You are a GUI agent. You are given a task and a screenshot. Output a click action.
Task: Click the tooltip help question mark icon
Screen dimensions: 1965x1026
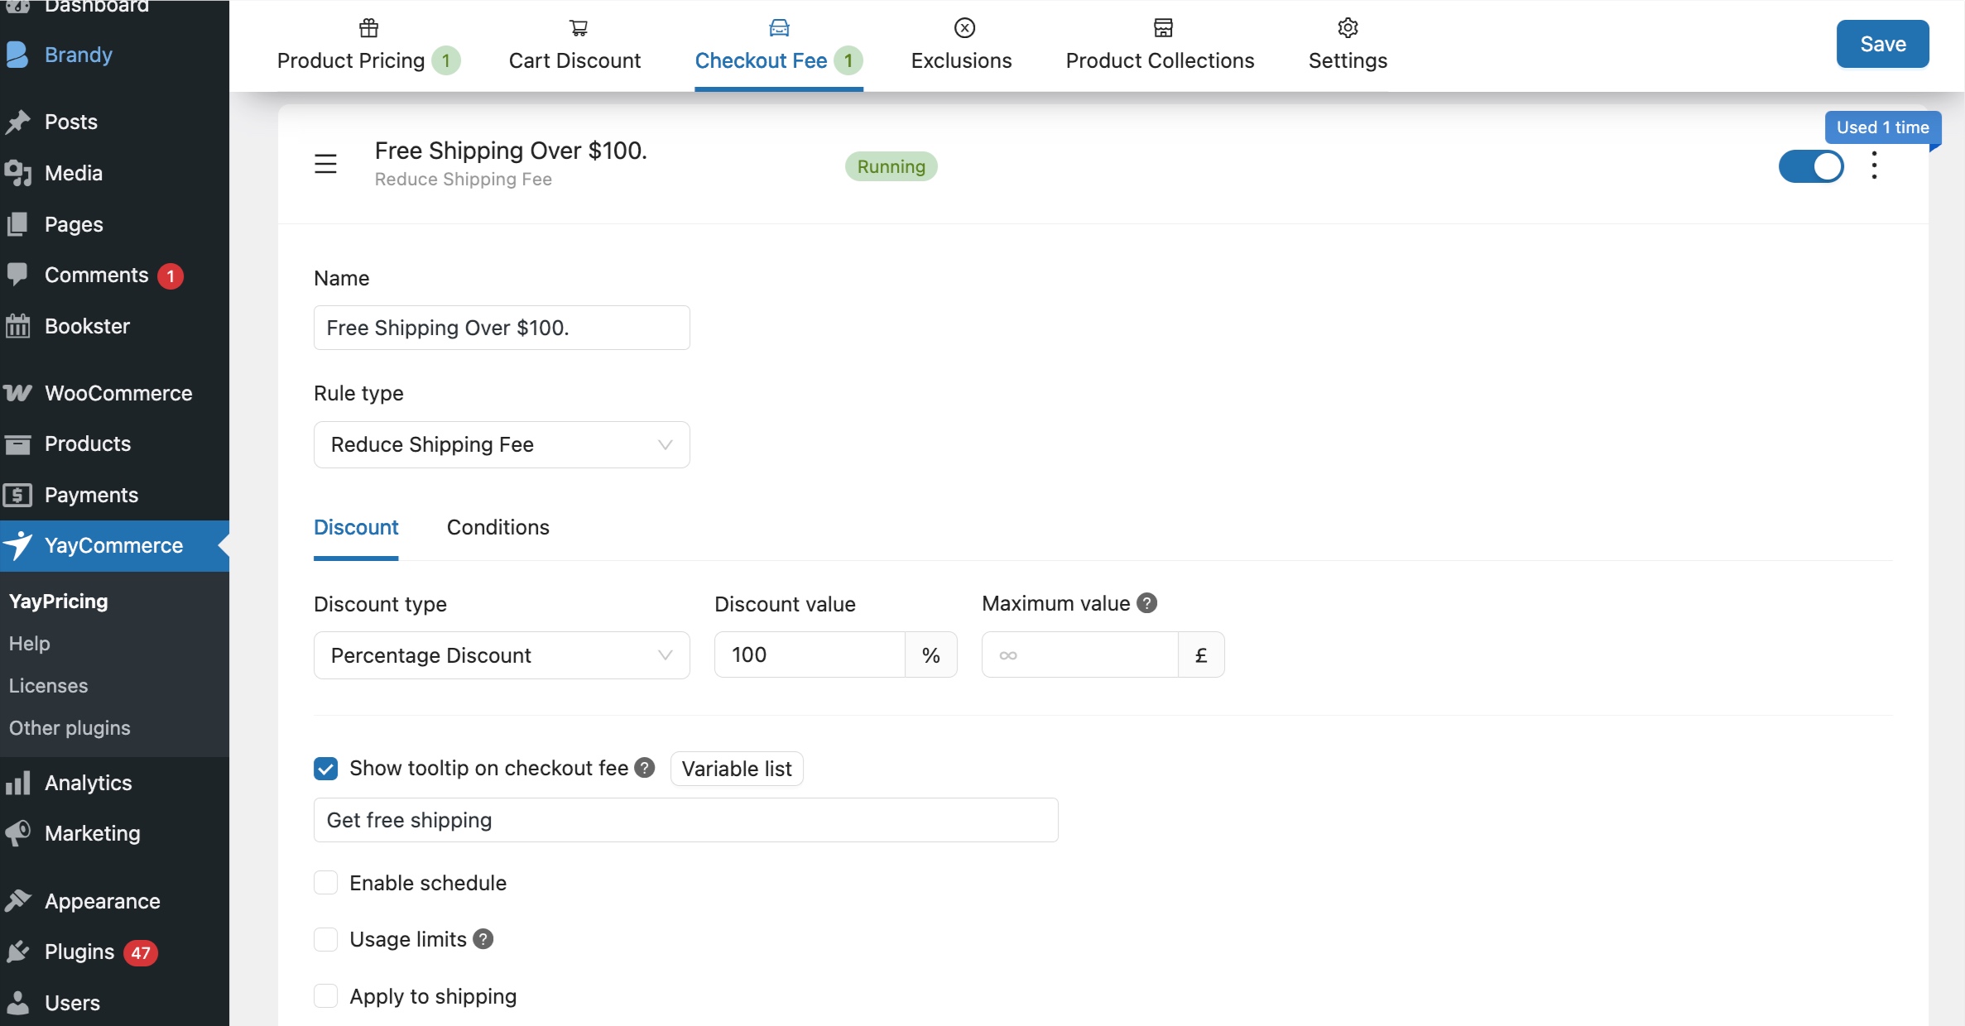645,768
